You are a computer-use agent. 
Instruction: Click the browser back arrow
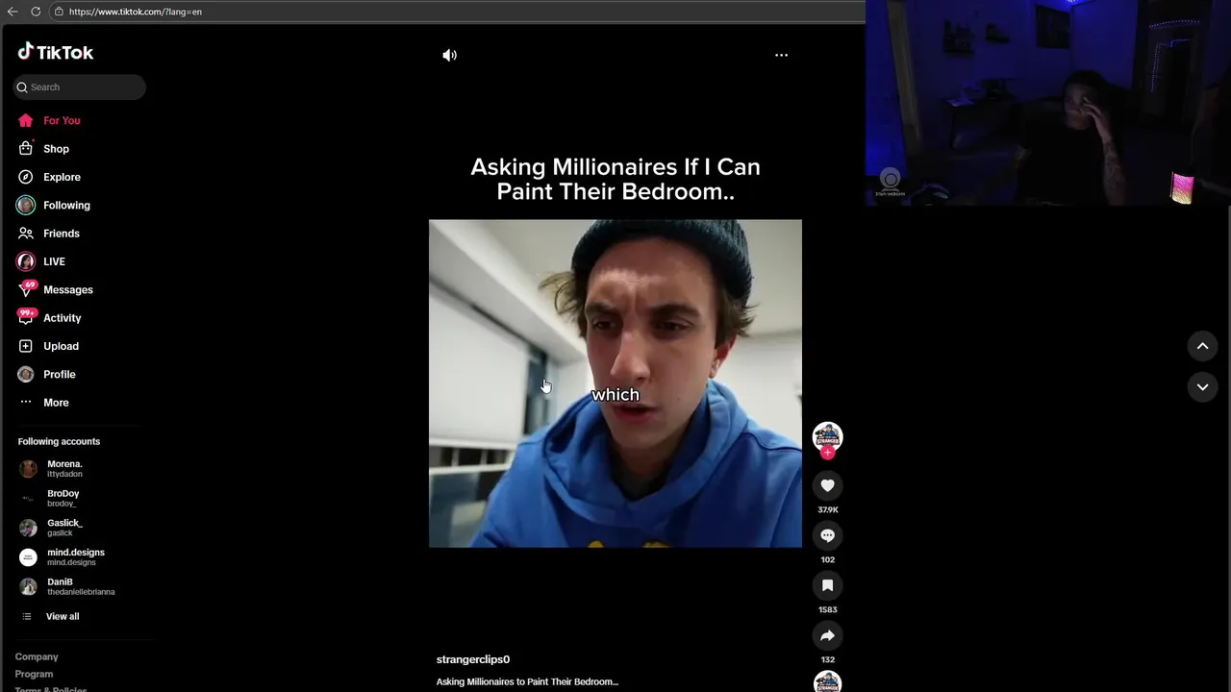pyautogui.click(x=13, y=12)
